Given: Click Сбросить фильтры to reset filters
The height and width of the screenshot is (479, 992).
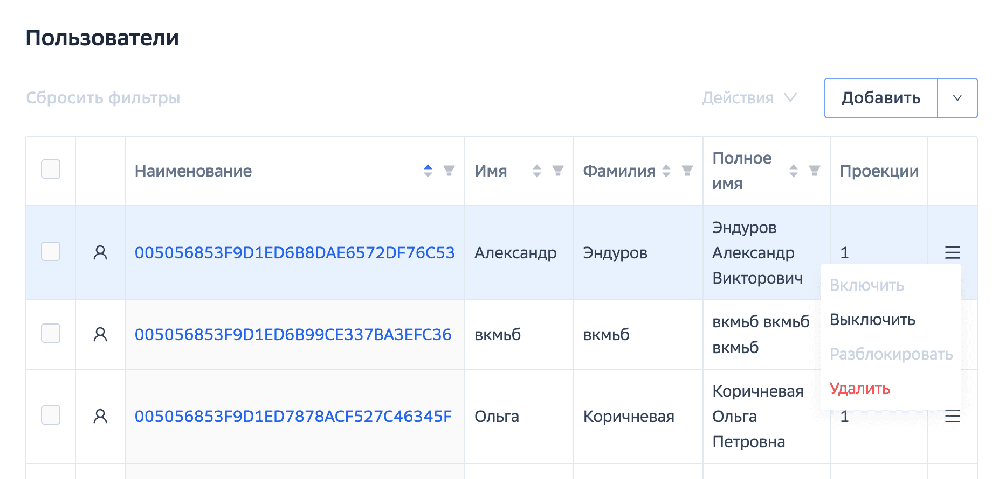Looking at the screenshot, I should [103, 98].
